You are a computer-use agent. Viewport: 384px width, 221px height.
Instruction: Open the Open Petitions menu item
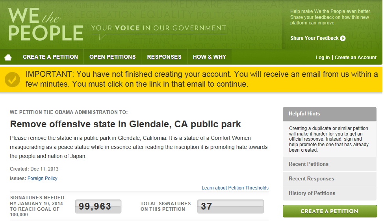(x=112, y=57)
